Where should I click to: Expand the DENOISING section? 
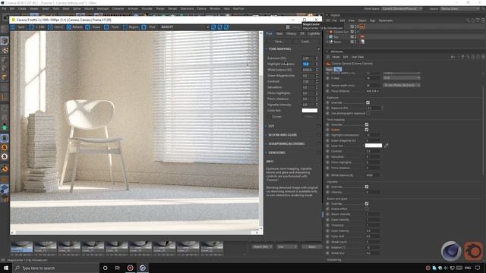(x=267, y=152)
